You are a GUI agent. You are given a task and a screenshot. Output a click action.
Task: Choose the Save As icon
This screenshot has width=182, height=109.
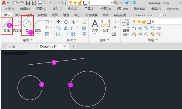34,3
